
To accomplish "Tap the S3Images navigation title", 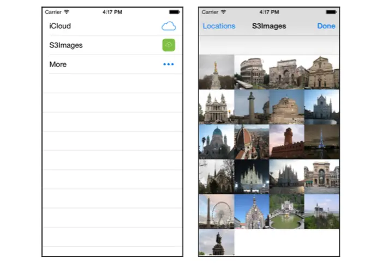I will [x=269, y=26].
